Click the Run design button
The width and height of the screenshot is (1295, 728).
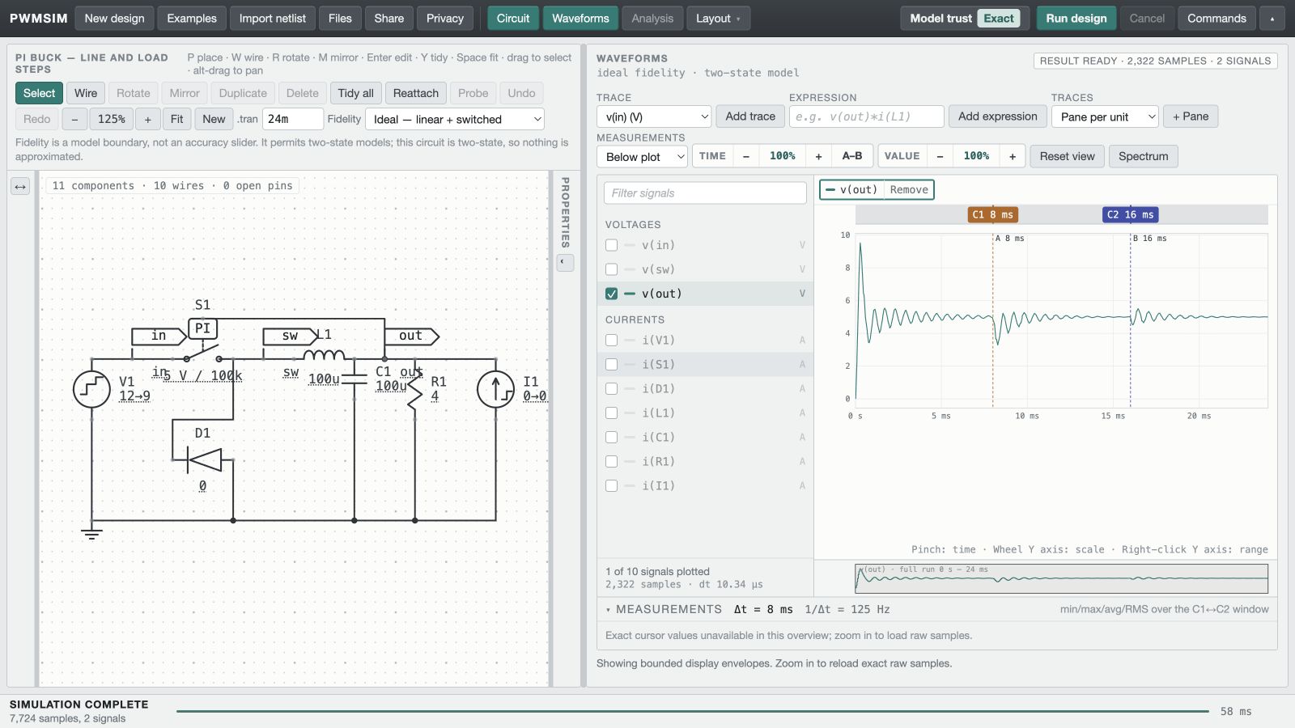[1076, 19]
